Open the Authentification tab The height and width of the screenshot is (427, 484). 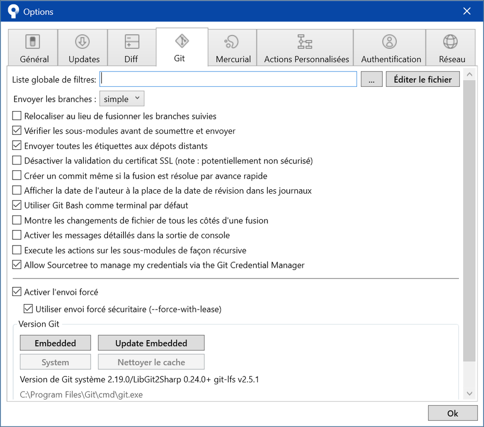coord(390,48)
